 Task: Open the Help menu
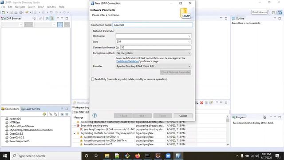tap(62, 7)
